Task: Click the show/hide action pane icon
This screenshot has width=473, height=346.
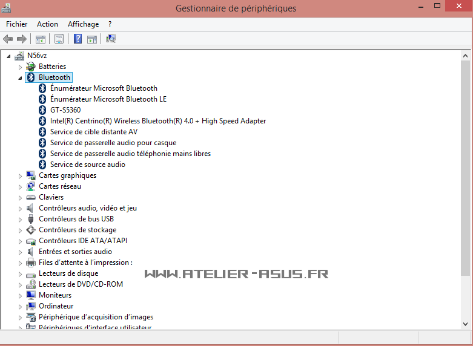Action: click(92, 39)
